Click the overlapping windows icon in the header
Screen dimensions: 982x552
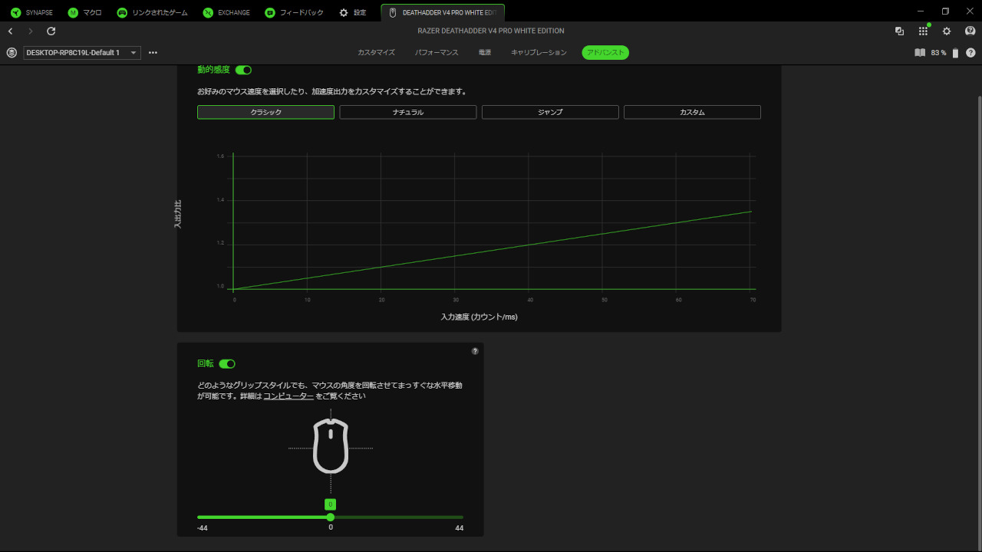pos(899,31)
